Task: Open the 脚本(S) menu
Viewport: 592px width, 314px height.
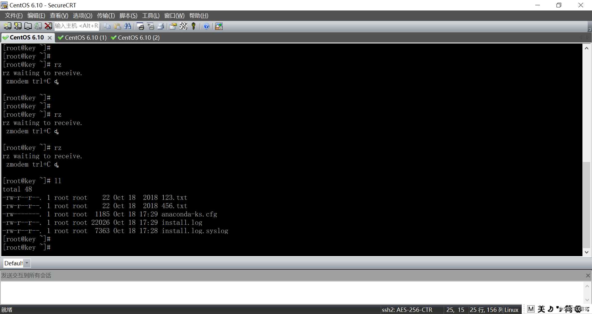Action: pyautogui.click(x=128, y=16)
